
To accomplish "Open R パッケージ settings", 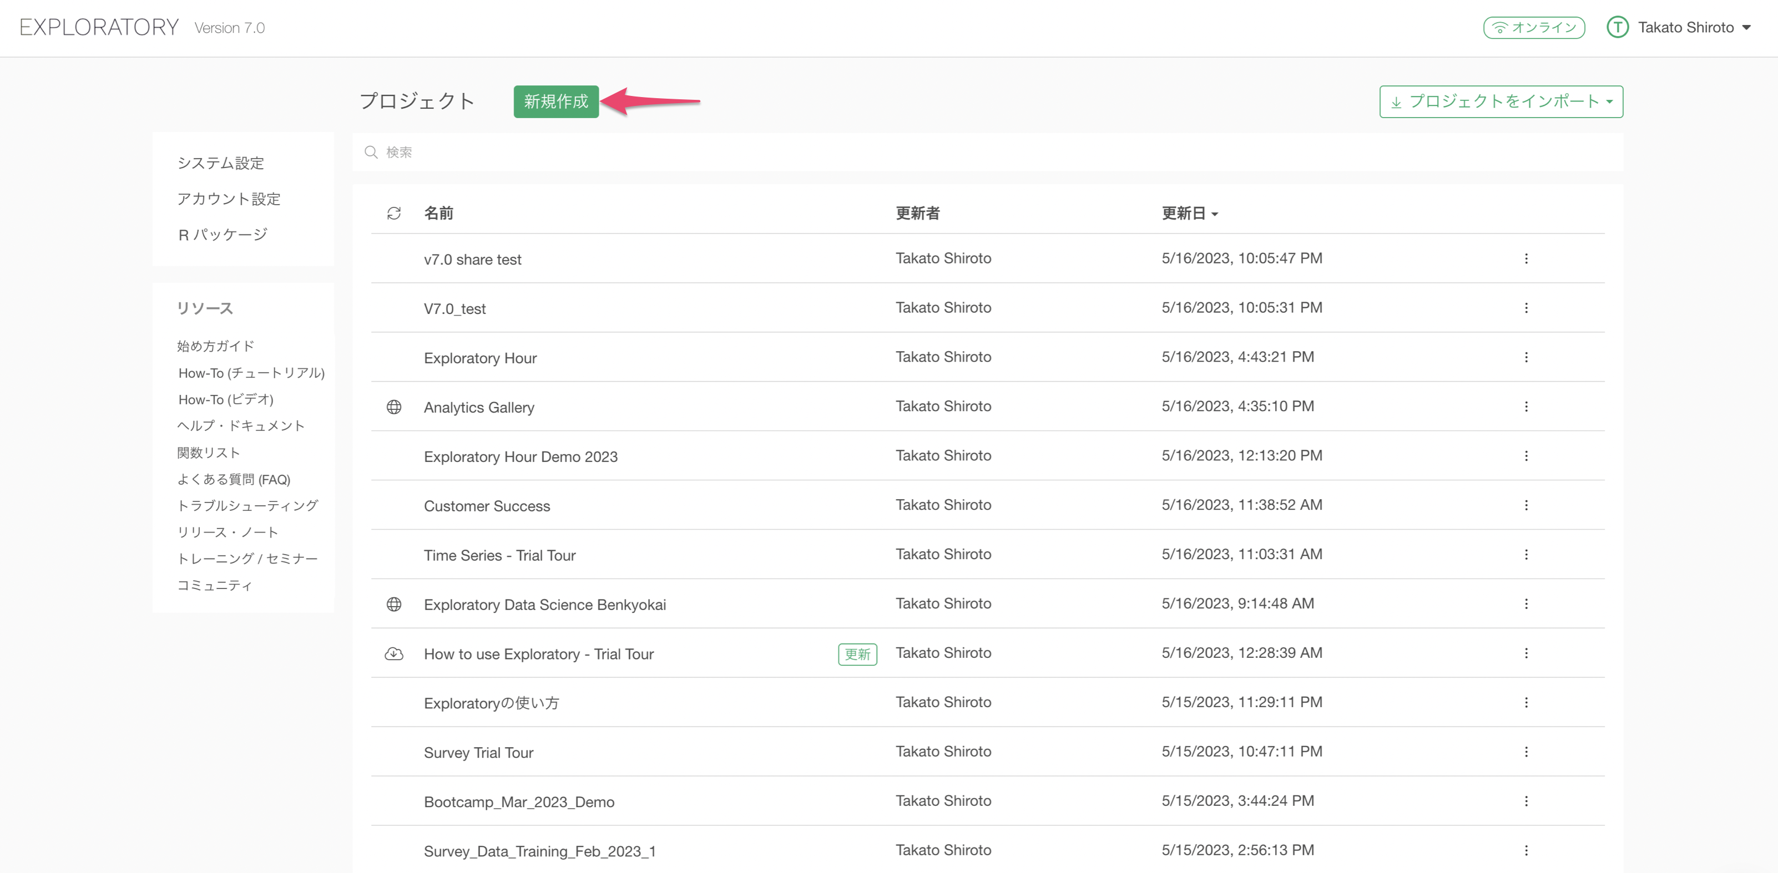I will [222, 235].
